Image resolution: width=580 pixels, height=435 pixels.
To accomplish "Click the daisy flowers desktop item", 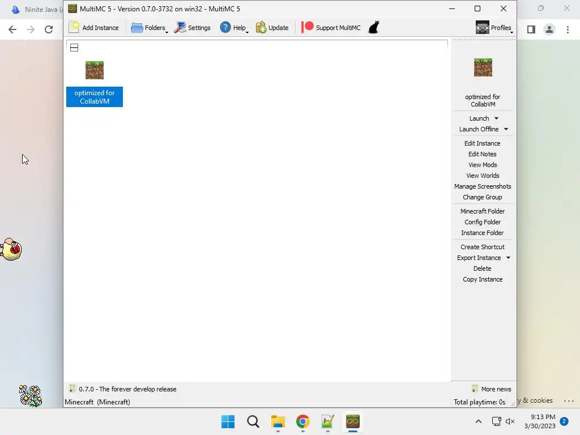I will pos(30,396).
